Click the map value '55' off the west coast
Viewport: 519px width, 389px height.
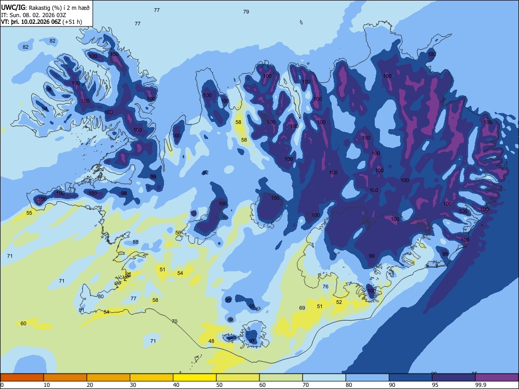29,213
